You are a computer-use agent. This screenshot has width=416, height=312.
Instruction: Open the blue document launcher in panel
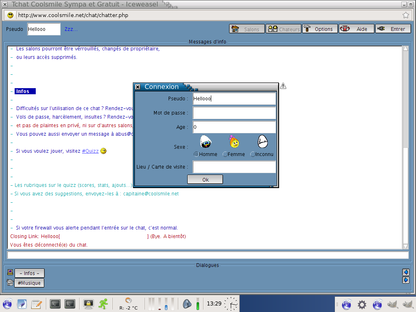[22, 303]
